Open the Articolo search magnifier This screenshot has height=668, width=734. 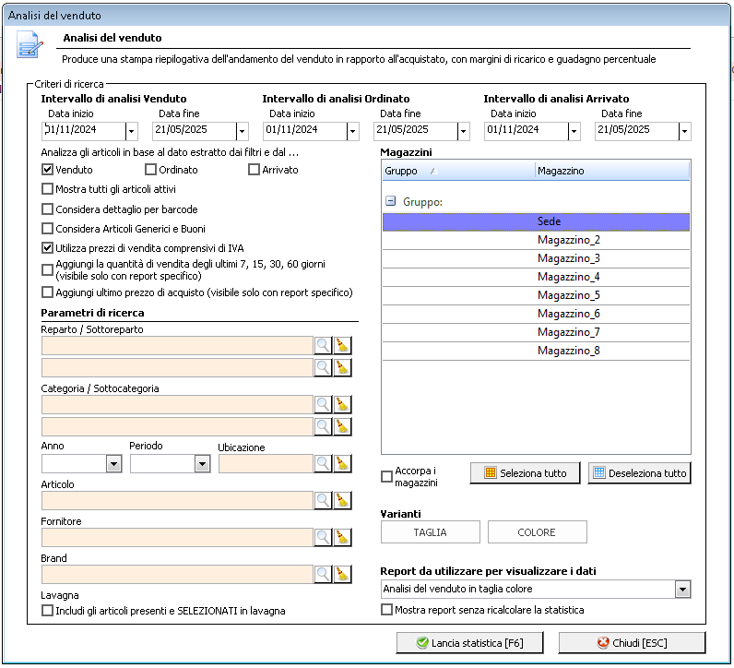[323, 501]
